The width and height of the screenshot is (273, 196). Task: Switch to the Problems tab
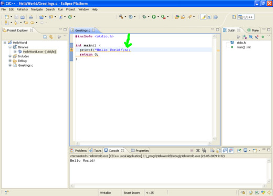(79, 150)
